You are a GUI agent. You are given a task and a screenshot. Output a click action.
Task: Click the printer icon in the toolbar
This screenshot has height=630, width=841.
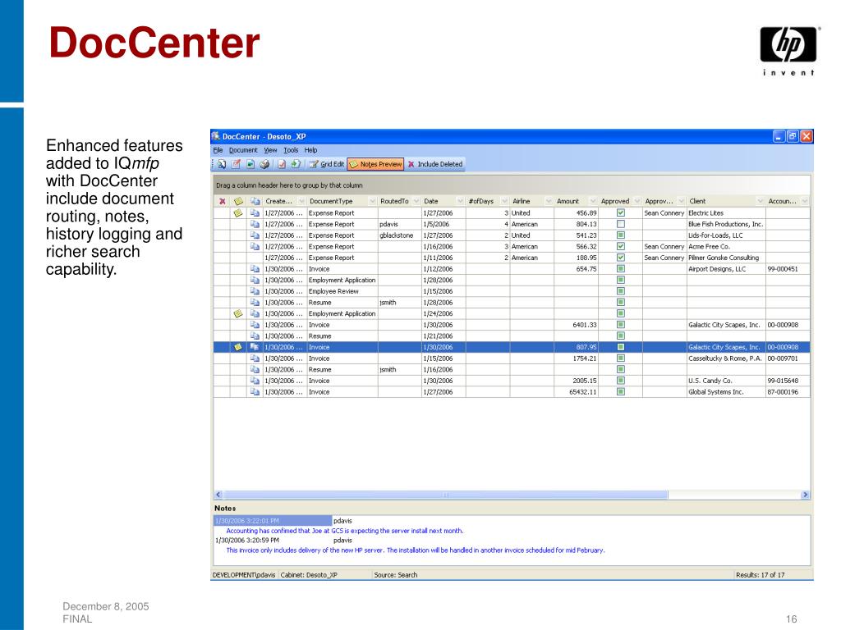tap(264, 164)
